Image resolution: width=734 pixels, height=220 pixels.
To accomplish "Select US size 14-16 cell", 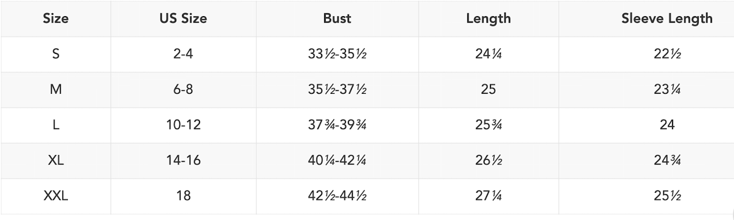I will (183, 160).
